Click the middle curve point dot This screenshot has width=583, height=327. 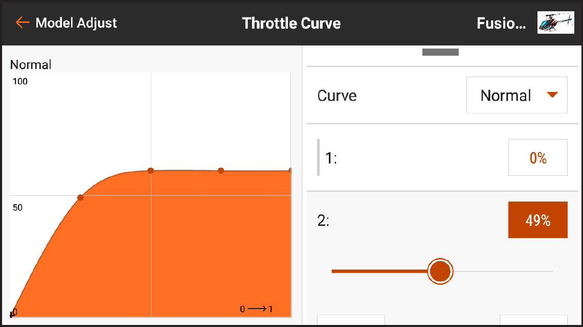click(x=151, y=171)
